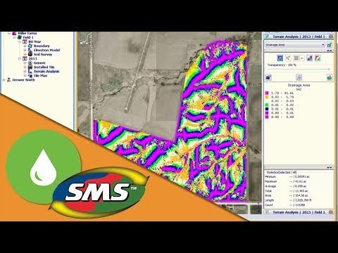Click the 0.02 - 0.03 legend range text

pos(282,101)
